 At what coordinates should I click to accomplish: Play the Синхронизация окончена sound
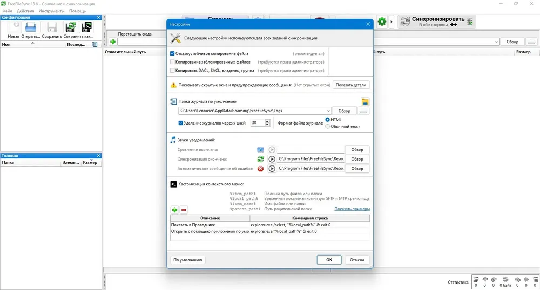pyautogui.click(x=272, y=159)
